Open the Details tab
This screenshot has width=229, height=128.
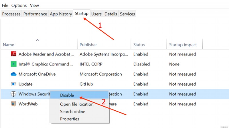click(111, 14)
